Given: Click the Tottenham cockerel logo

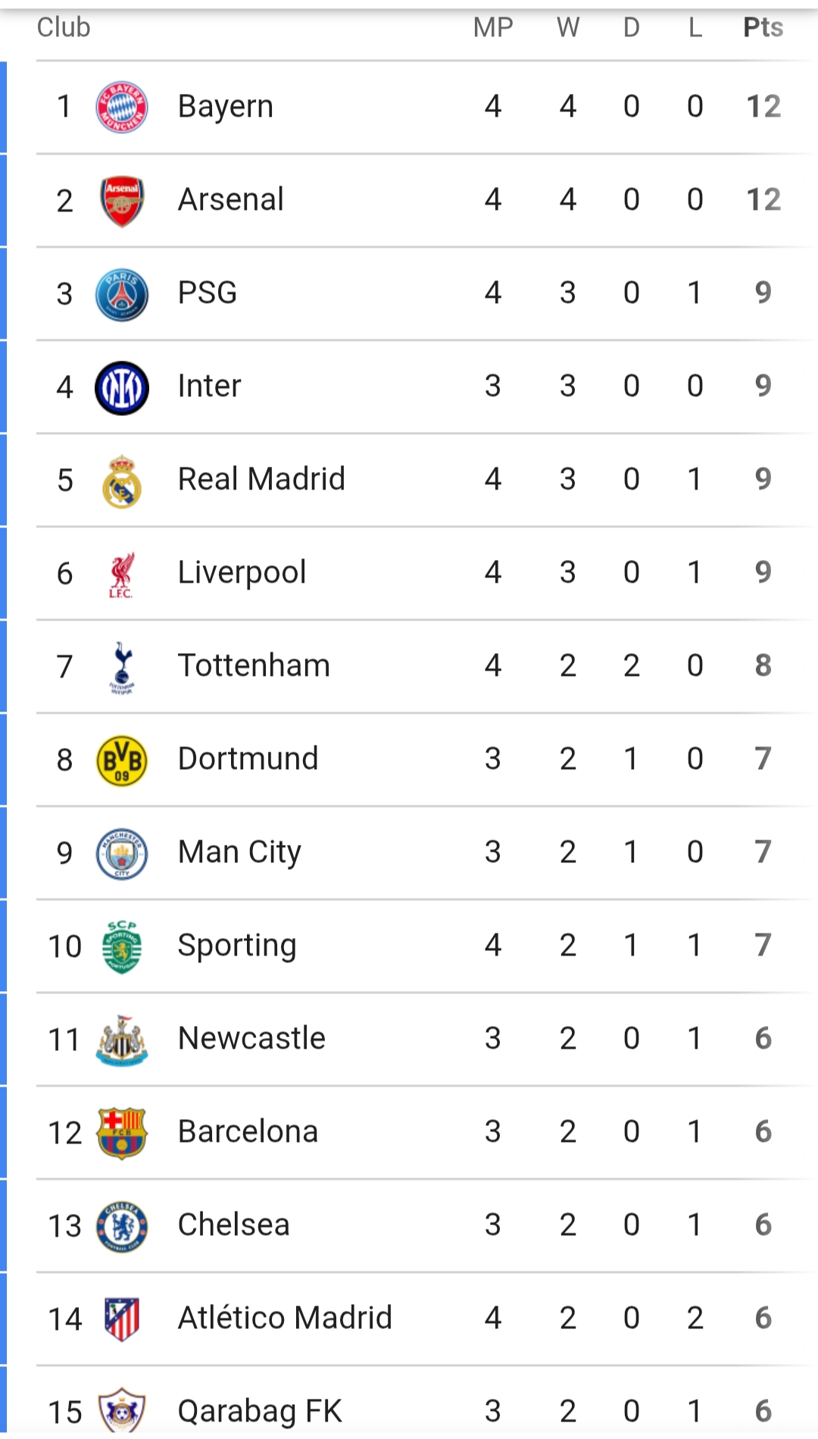Looking at the screenshot, I should pyautogui.click(x=121, y=667).
